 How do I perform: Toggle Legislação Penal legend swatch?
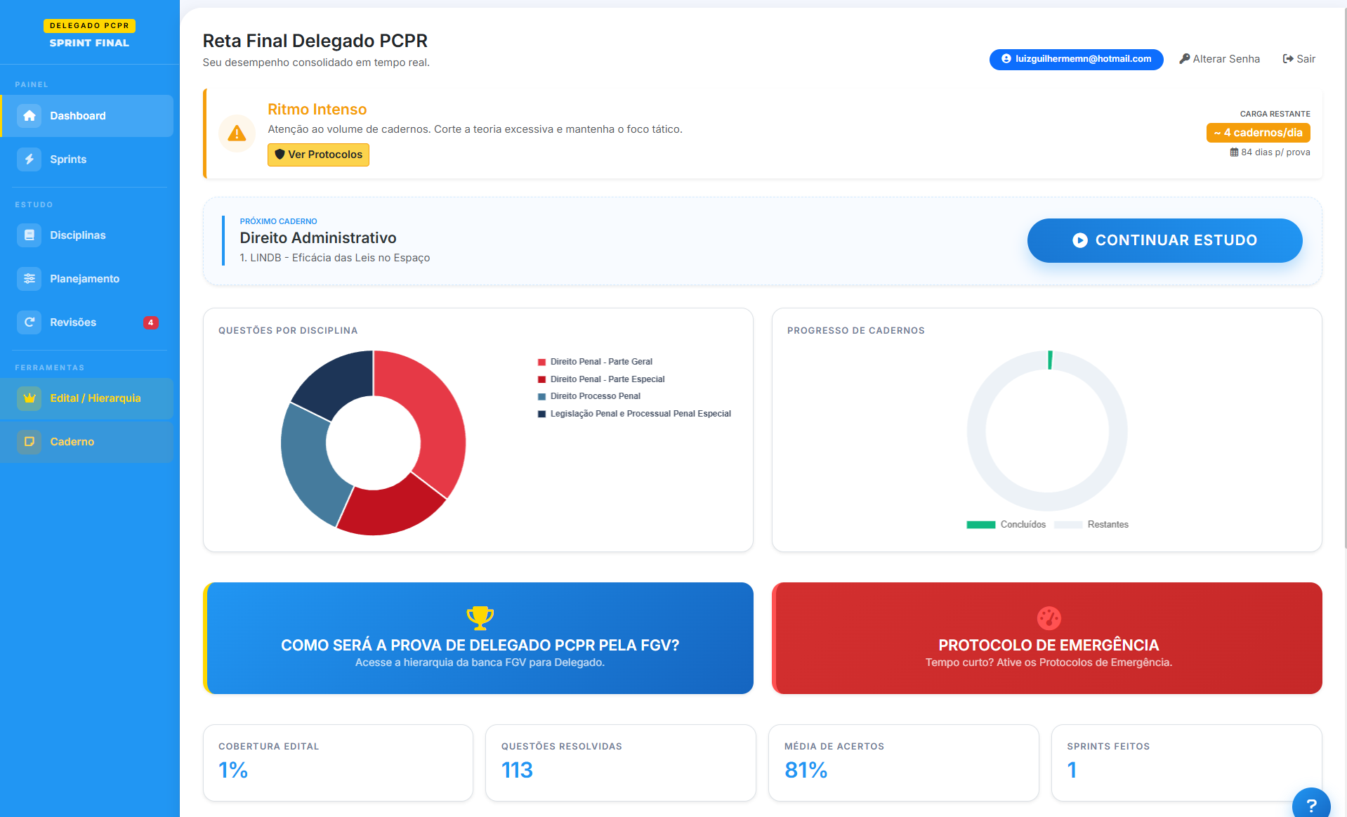[x=541, y=414]
